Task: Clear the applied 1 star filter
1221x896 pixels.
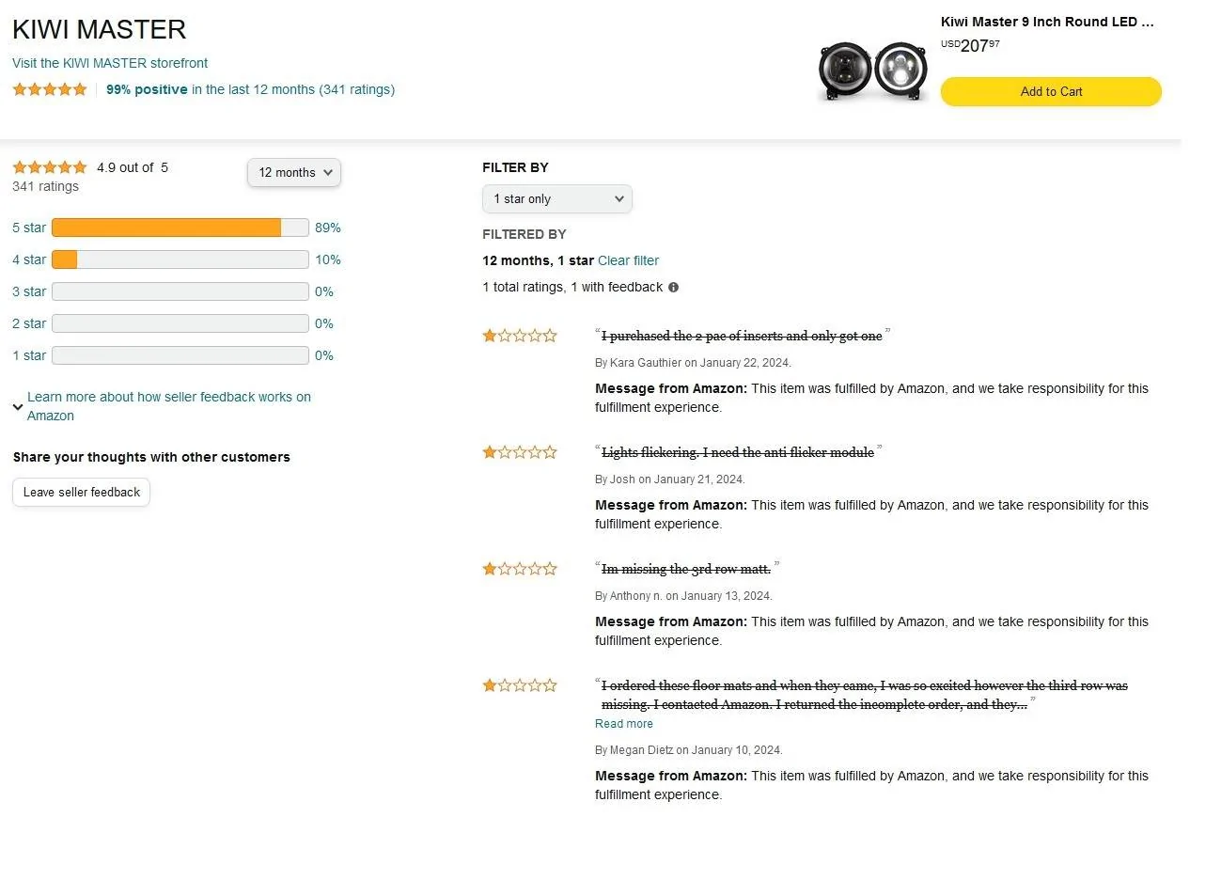Action: [x=628, y=260]
